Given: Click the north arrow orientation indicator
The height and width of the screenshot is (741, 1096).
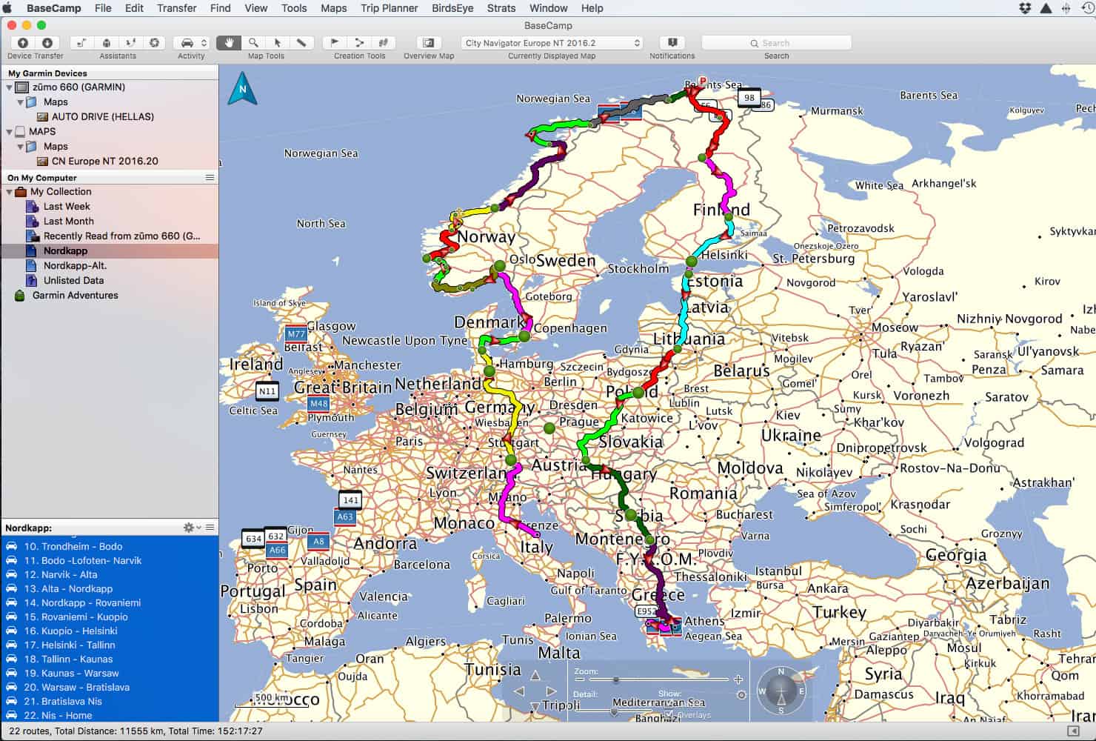Looking at the screenshot, I should (x=242, y=89).
